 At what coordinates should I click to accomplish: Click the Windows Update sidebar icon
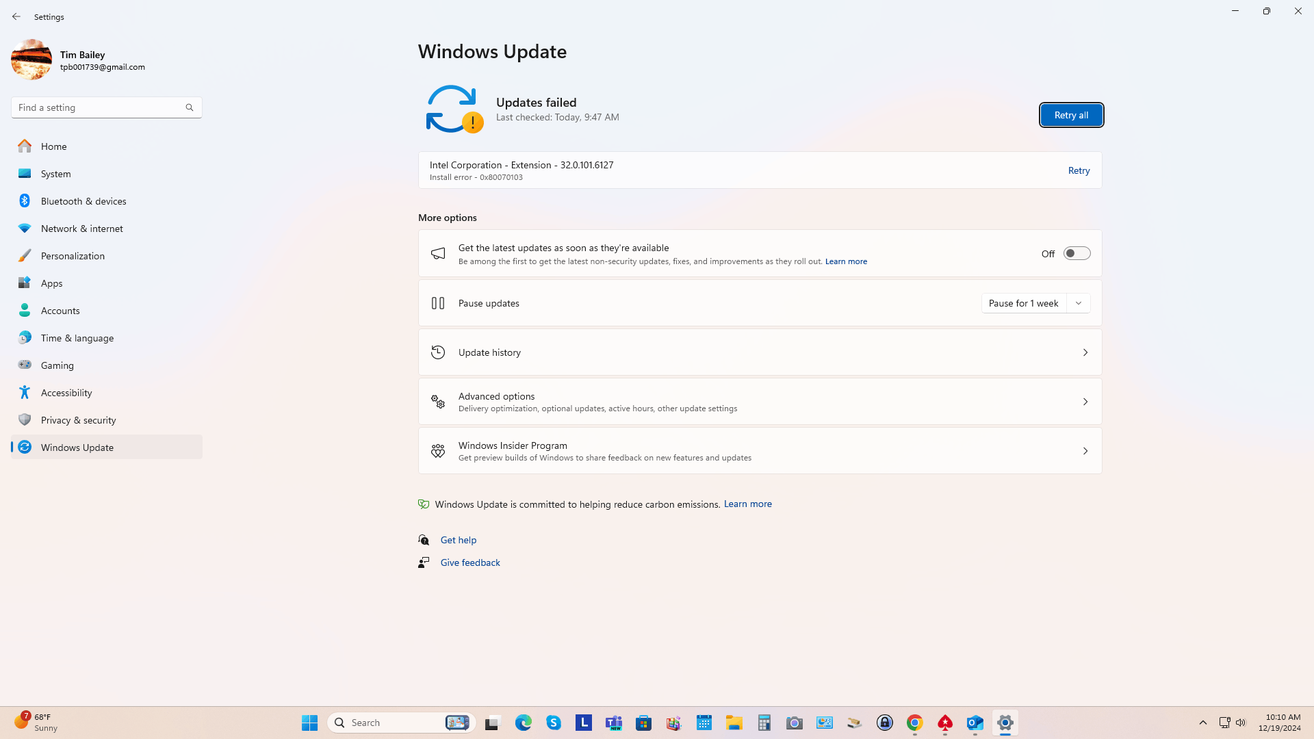25,447
